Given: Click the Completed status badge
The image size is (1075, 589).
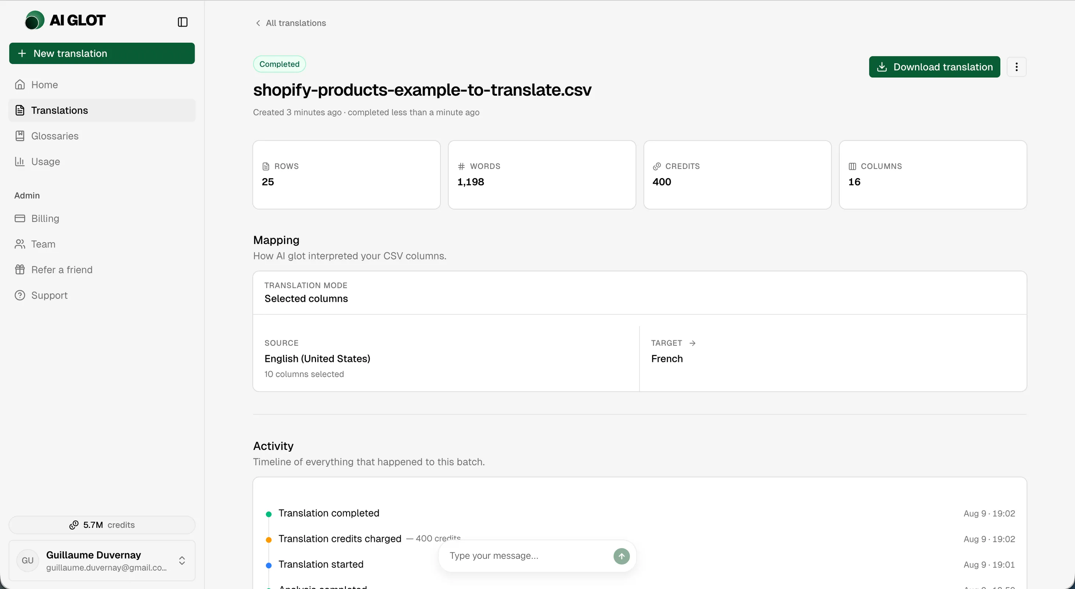Looking at the screenshot, I should pos(279,64).
